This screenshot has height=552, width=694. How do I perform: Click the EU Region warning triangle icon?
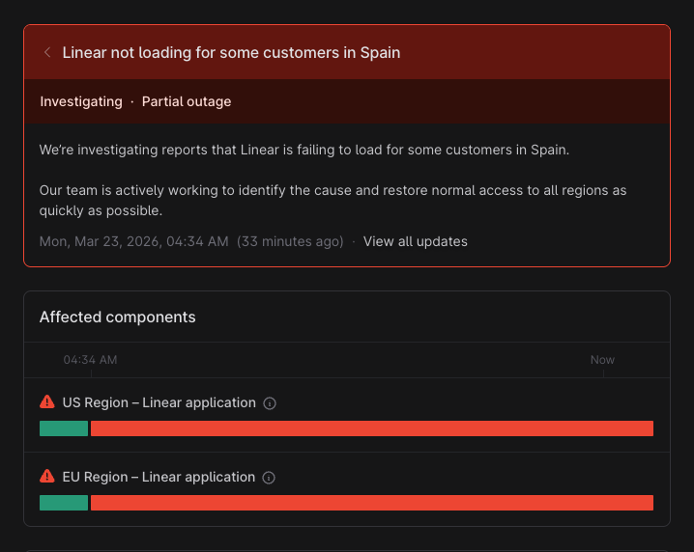(47, 476)
